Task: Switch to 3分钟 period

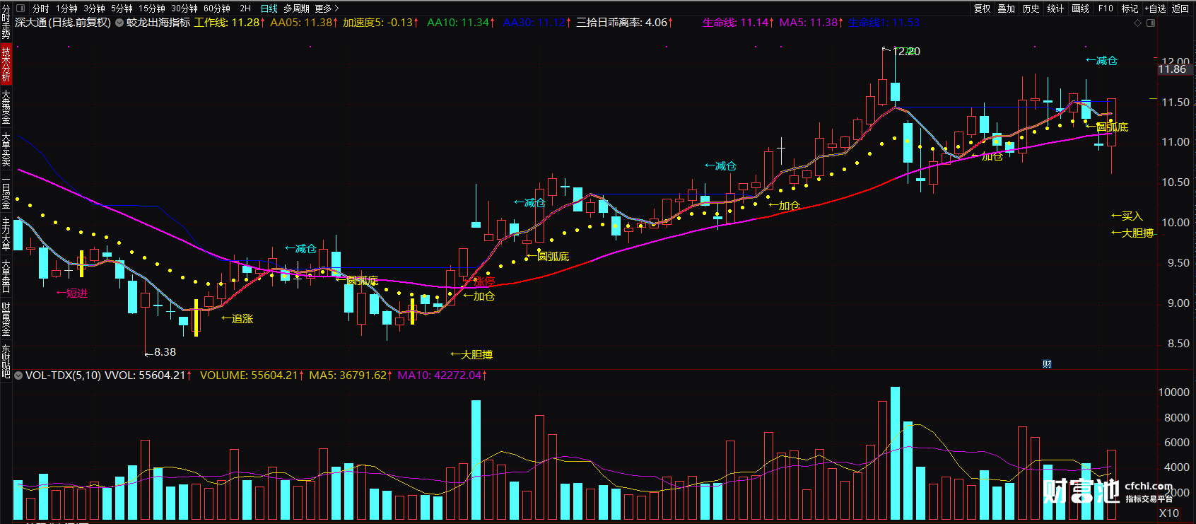Action: [x=94, y=8]
